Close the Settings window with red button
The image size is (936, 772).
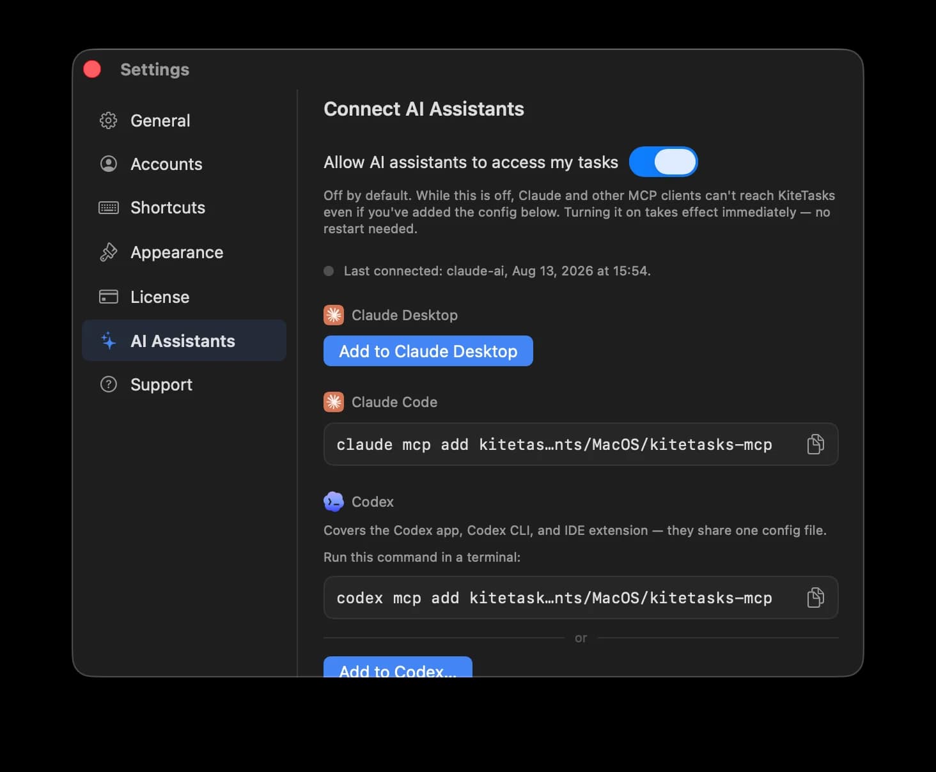click(x=93, y=69)
